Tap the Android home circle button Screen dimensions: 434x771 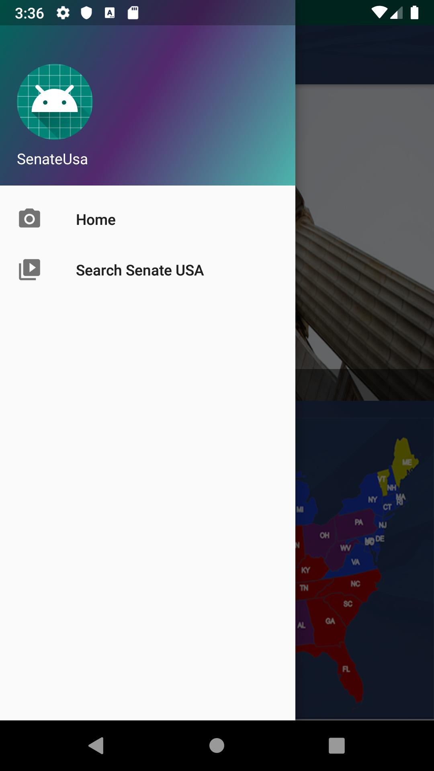point(217,746)
